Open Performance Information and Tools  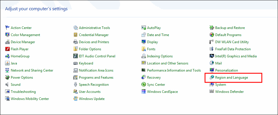[x=174, y=70]
